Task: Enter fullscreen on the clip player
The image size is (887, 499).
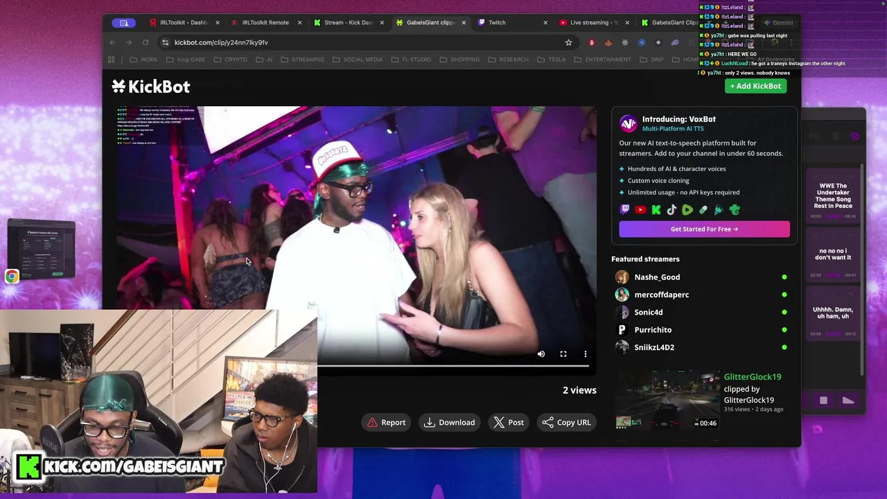Action: [563, 354]
